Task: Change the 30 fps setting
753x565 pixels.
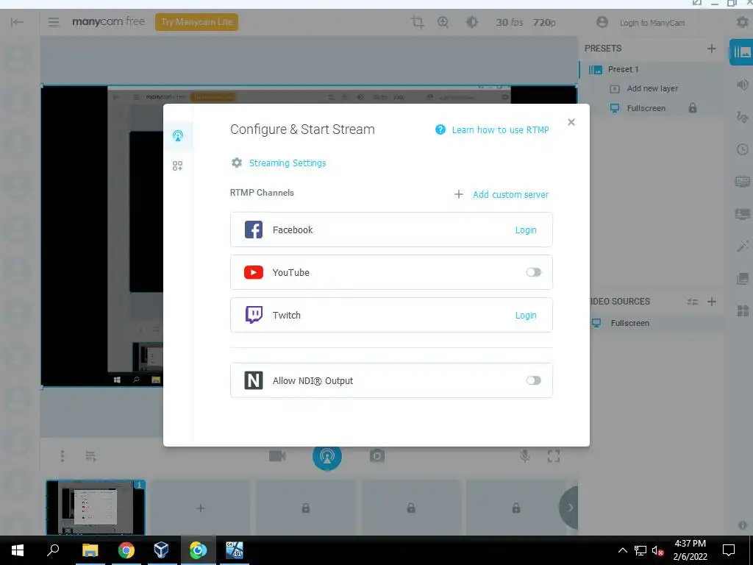Action: coord(510,23)
